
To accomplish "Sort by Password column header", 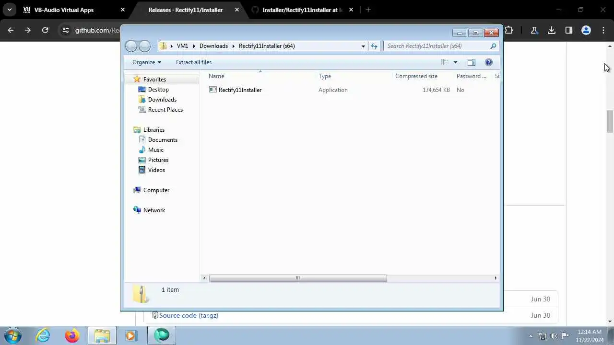I will [x=472, y=76].
